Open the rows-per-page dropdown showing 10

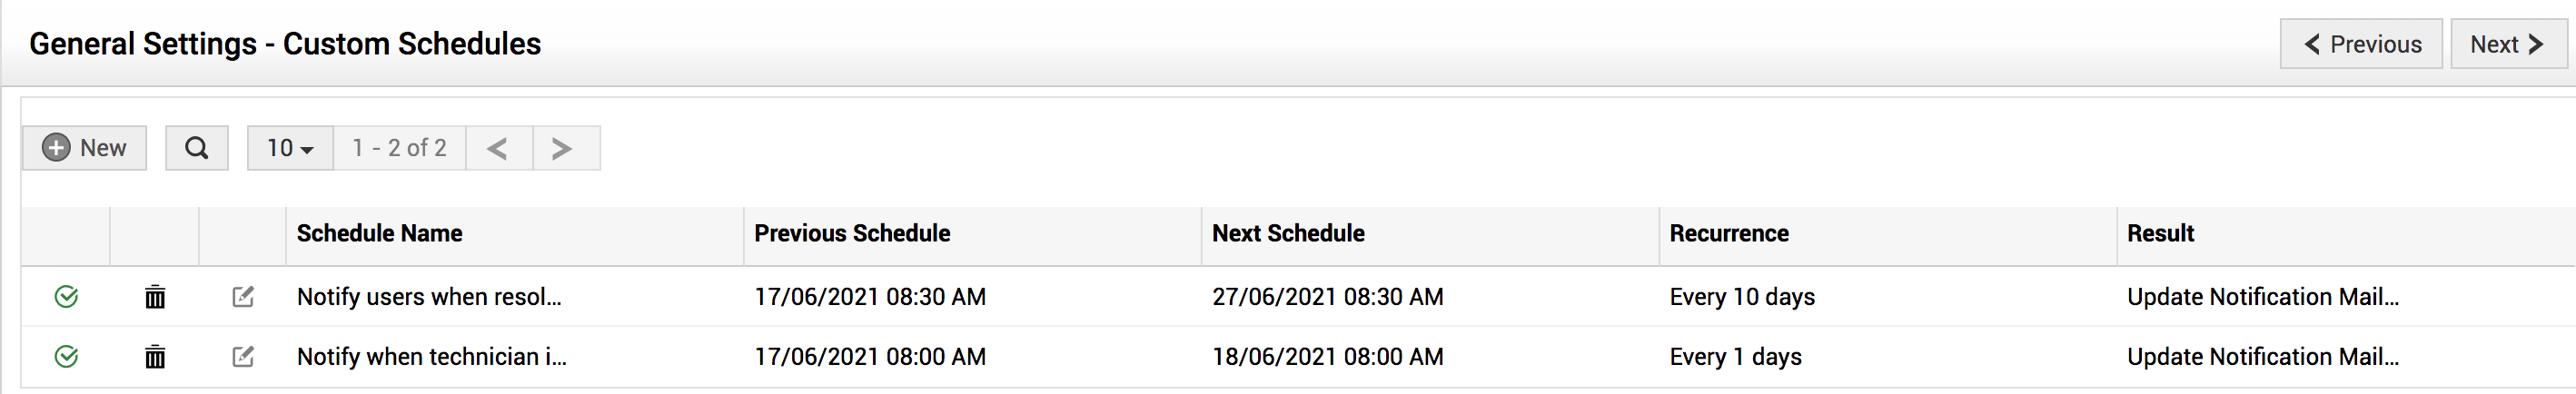tap(290, 148)
